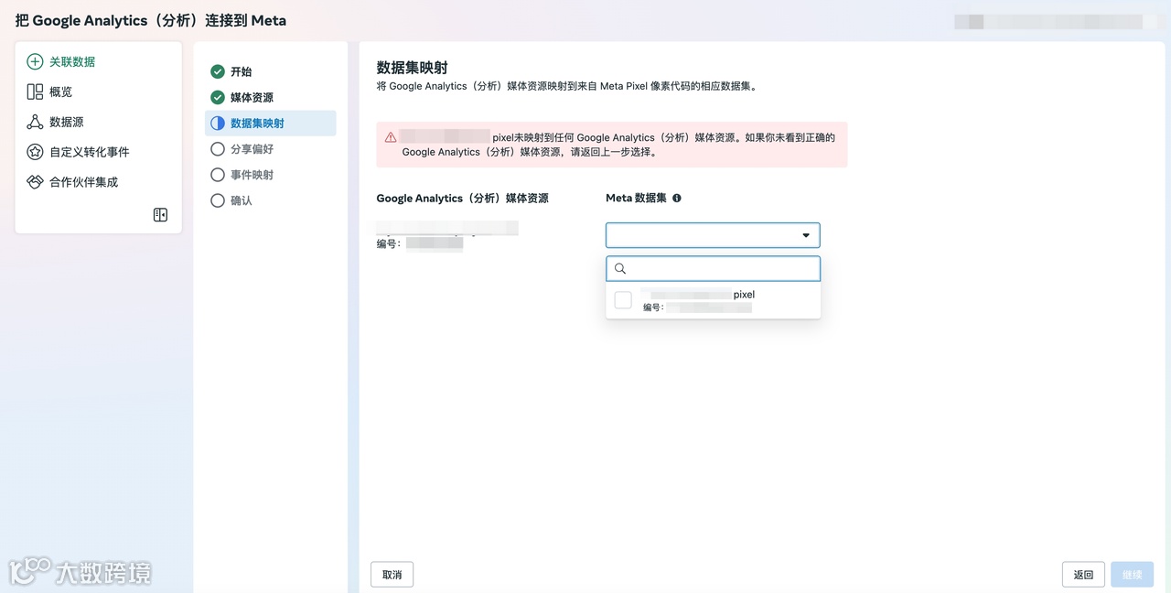Open the 概览 menu item
Viewport: 1171px width, 593px height.
[61, 92]
